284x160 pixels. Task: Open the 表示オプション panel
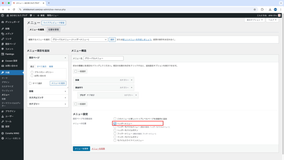coord(254,20)
